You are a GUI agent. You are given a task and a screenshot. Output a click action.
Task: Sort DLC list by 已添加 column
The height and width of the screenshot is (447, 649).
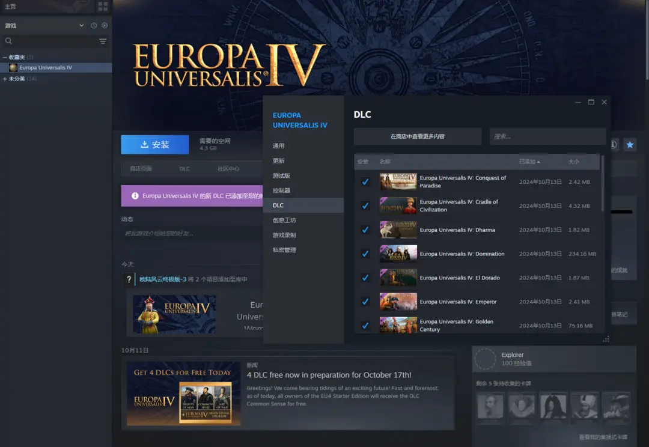point(529,162)
